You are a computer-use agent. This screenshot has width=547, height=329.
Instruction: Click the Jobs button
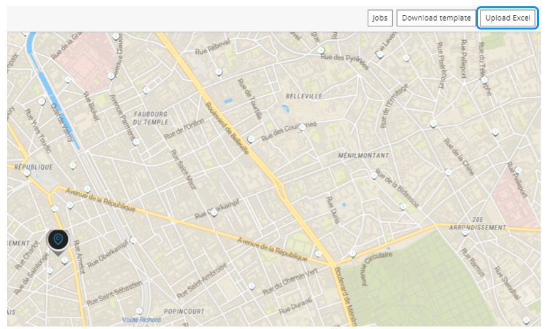click(380, 18)
